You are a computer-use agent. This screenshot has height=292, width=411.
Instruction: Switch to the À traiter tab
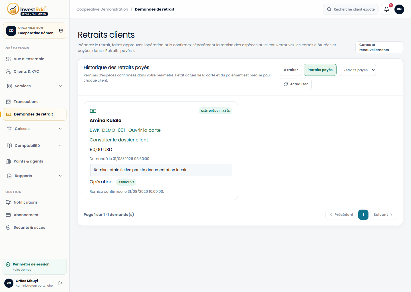click(291, 70)
